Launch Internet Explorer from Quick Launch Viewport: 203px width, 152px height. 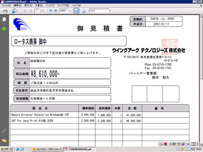click(x=18, y=149)
